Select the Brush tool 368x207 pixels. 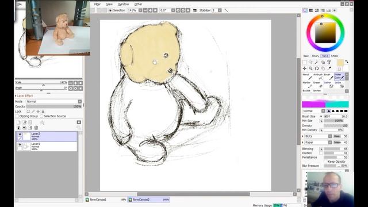[328, 76]
